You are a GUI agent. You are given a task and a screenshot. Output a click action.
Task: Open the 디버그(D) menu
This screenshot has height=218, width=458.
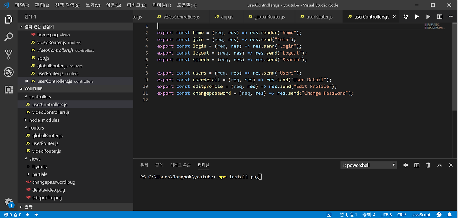coord(137,5)
